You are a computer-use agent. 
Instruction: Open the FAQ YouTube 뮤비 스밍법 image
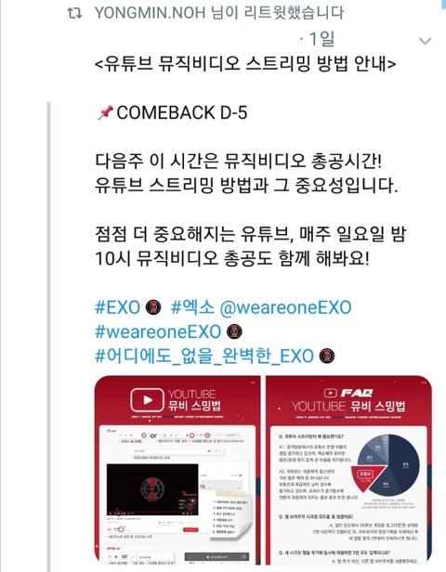tap(349, 470)
